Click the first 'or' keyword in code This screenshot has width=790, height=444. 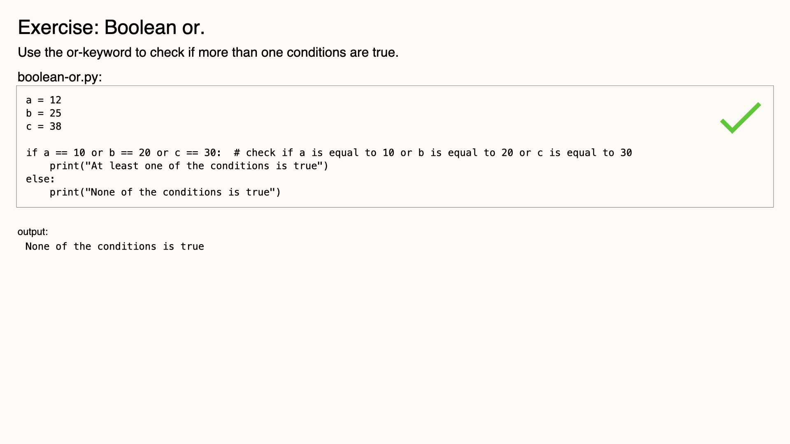tap(97, 153)
